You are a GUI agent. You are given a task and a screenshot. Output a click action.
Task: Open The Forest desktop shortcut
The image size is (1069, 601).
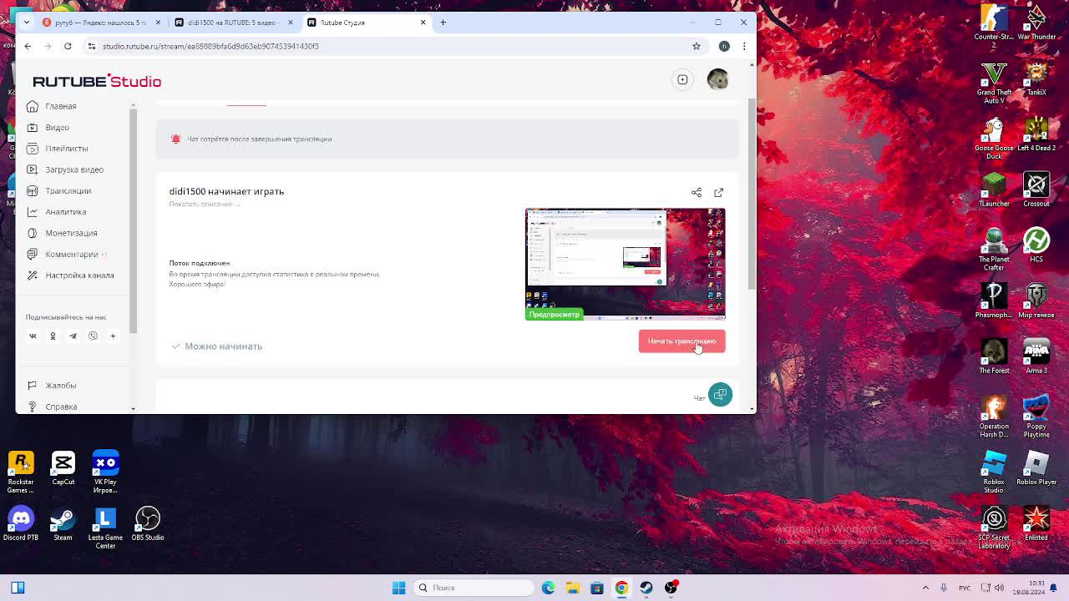[x=994, y=356]
